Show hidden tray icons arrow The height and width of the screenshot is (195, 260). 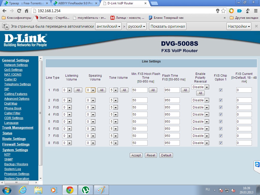click(215, 190)
